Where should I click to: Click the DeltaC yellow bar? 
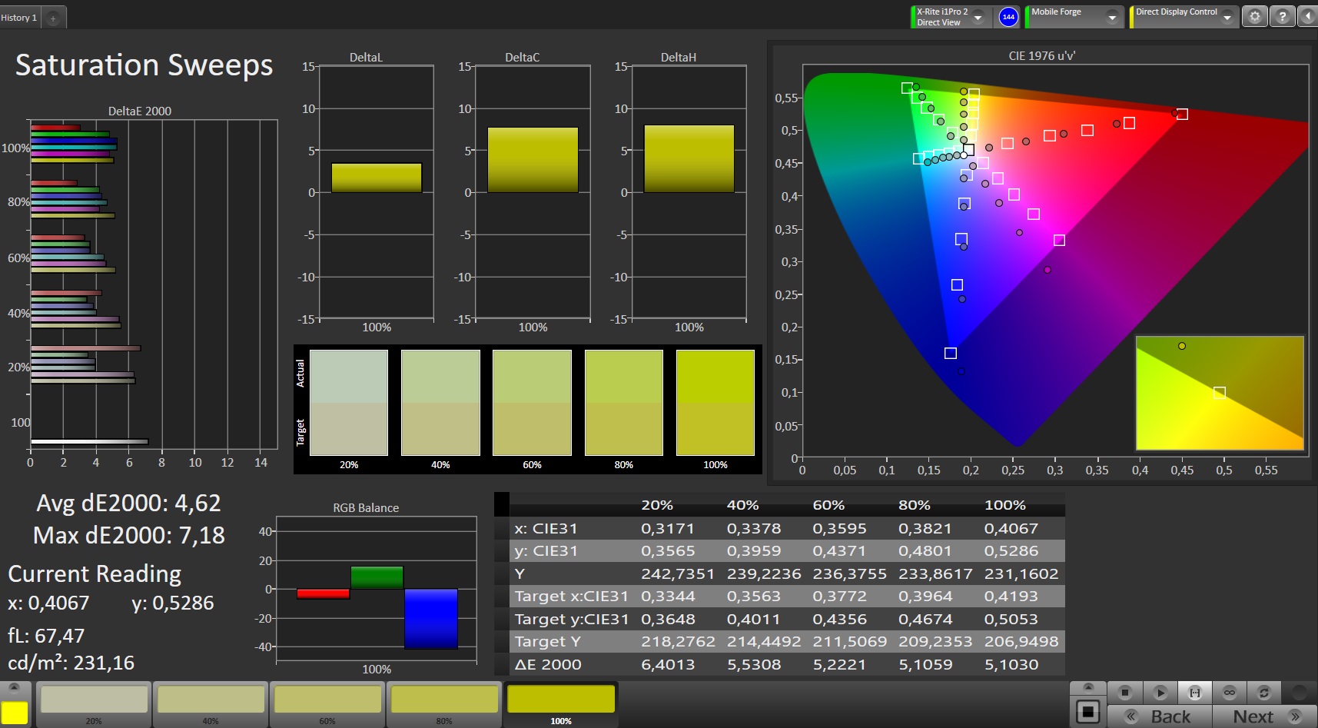point(533,160)
